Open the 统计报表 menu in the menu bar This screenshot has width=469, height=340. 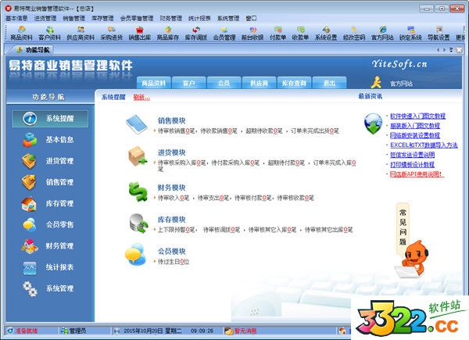coord(199,18)
